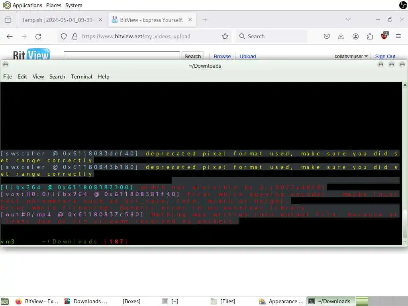Image resolution: width=408 pixels, height=306 pixels.
Task: Bookmark this page with the star icon
Action: pos(225,36)
